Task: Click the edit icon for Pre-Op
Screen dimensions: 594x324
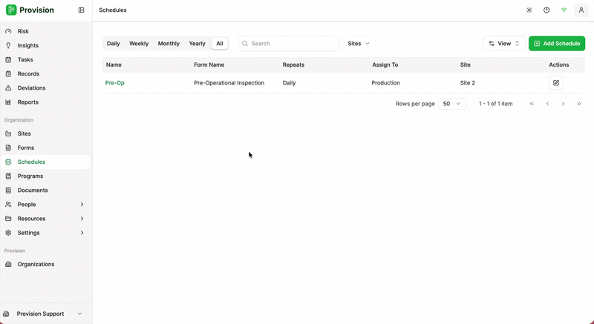Action: (556, 83)
